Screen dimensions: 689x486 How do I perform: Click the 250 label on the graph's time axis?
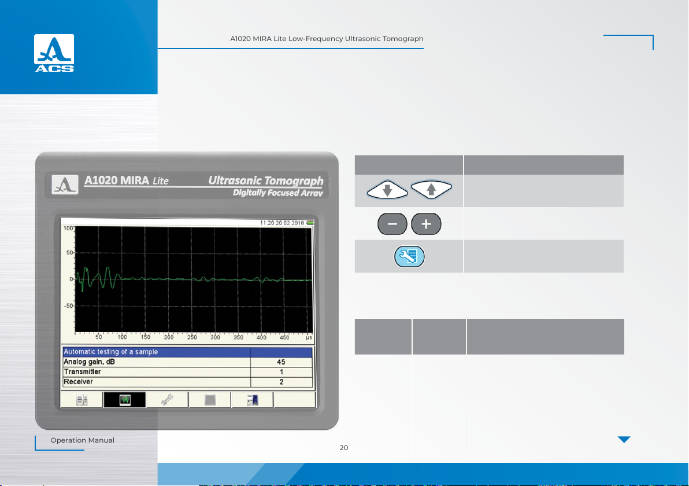tap(192, 337)
